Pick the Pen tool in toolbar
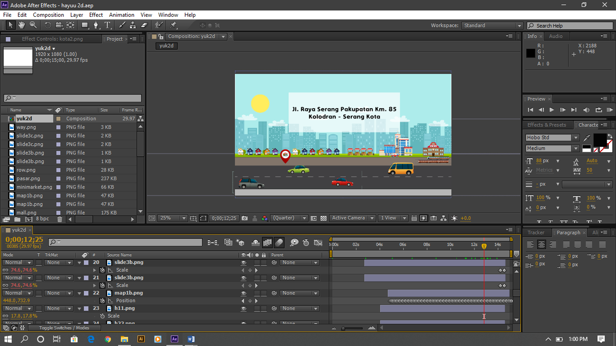Image resolution: width=616 pixels, height=346 pixels. click(x=96, y=25)
